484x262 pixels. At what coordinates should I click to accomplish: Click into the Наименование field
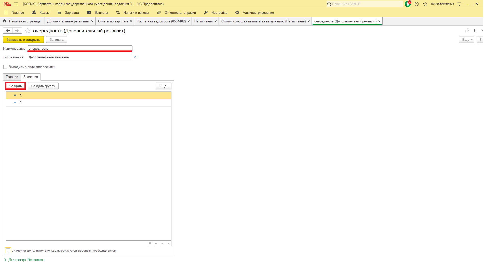pos(80,48)
